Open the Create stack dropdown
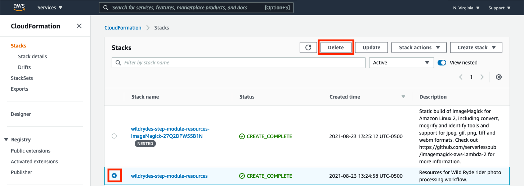 click(476, 47)
